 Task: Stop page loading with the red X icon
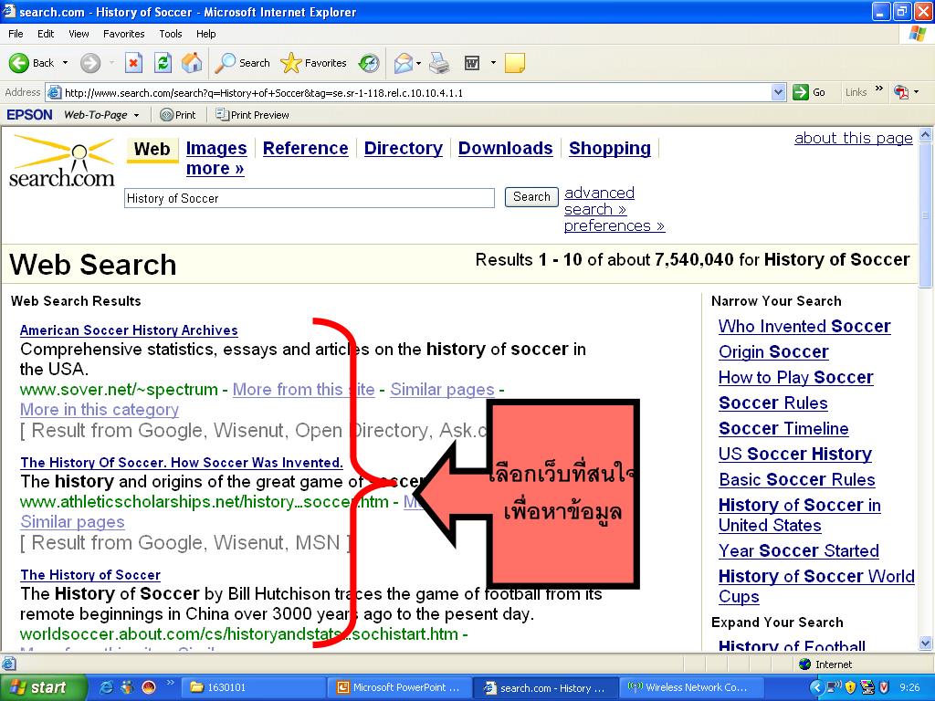[x=133, y=63]
